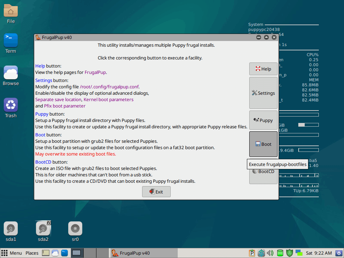
Task: Launch the blue terminal icon in taskbar
Action: 64,253
